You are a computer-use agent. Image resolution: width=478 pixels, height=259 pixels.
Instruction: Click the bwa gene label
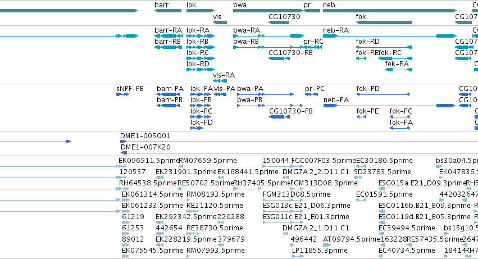[x=240, y=5]
